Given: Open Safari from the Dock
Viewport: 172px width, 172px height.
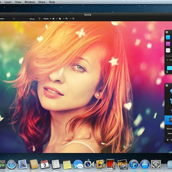Looking at the screenshot, I should coord(11,164).
